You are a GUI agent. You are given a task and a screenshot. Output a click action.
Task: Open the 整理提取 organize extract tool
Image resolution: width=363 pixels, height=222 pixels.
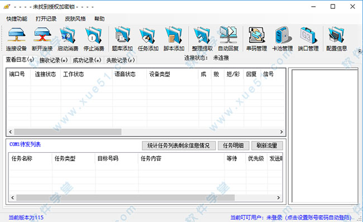pyautogui.click(x=202, y=38)
